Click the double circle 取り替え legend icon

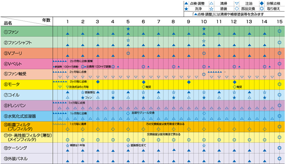262,9
